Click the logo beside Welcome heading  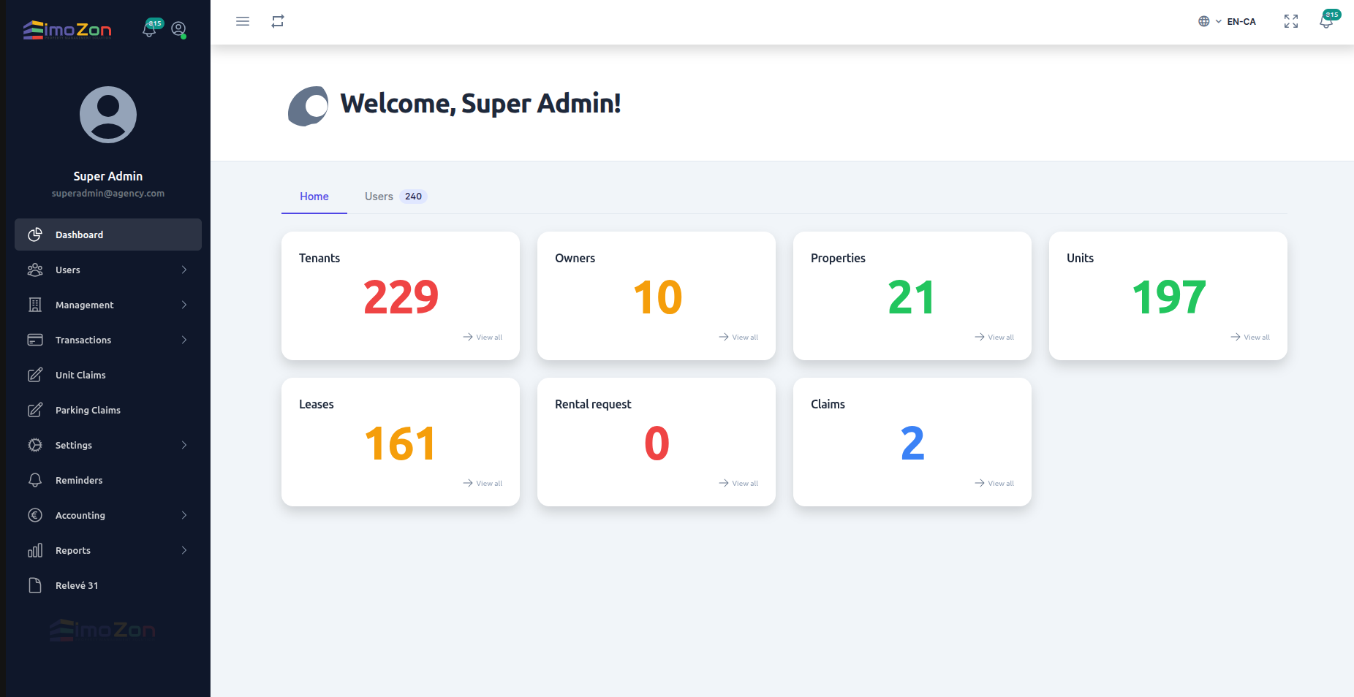coord(308,106)
